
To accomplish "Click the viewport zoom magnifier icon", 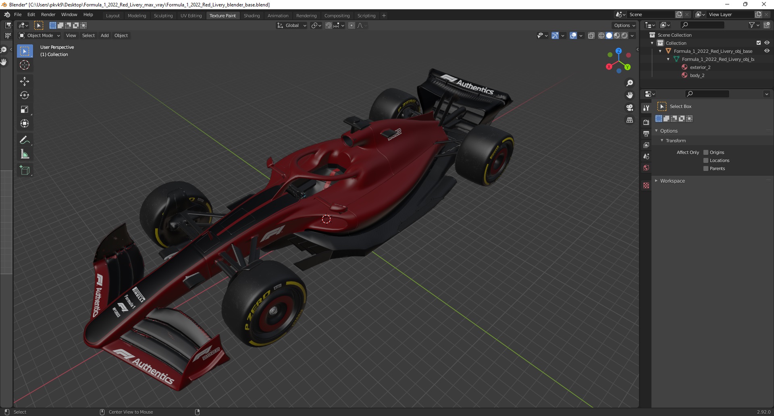I will click(630, 83).
